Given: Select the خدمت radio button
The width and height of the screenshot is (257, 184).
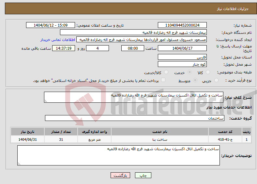Looking at the screenshot, I should coord(189,72).
